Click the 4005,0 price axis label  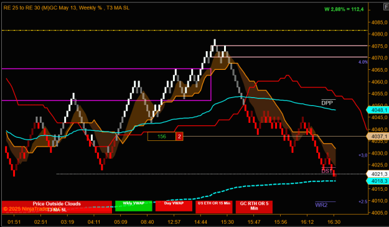point(379,213)
